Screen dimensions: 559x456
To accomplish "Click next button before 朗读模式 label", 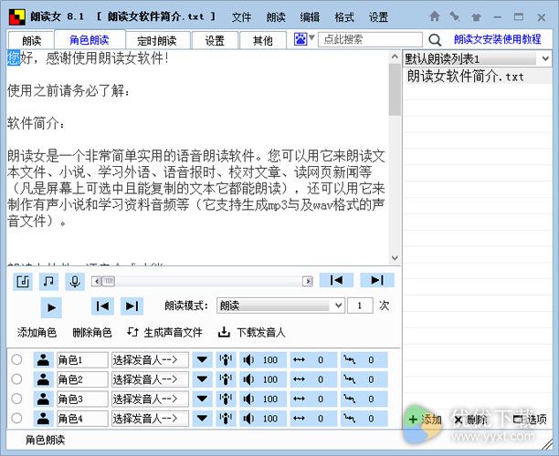I will pos(132,306).
